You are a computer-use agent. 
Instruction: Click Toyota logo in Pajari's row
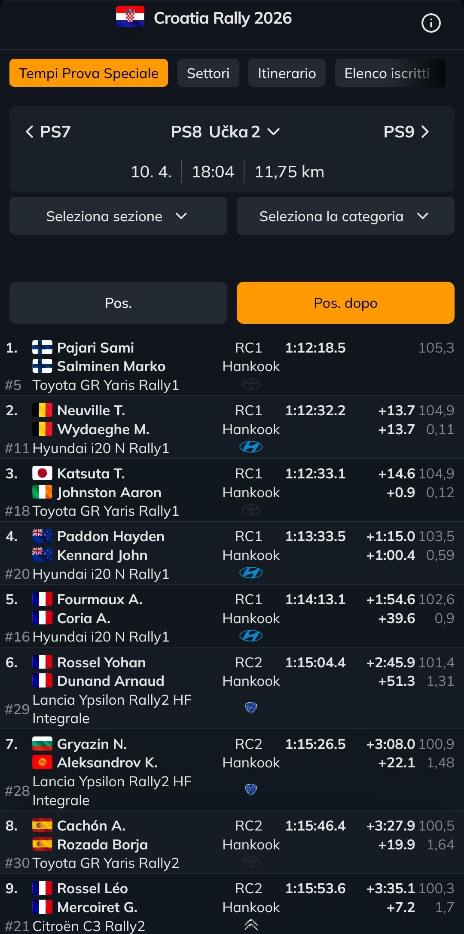pyautogui.click(x=251, y=384)
